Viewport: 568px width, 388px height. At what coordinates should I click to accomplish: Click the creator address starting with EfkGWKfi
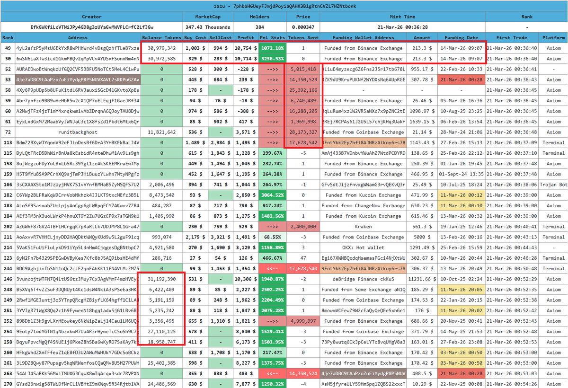[92, 27]
